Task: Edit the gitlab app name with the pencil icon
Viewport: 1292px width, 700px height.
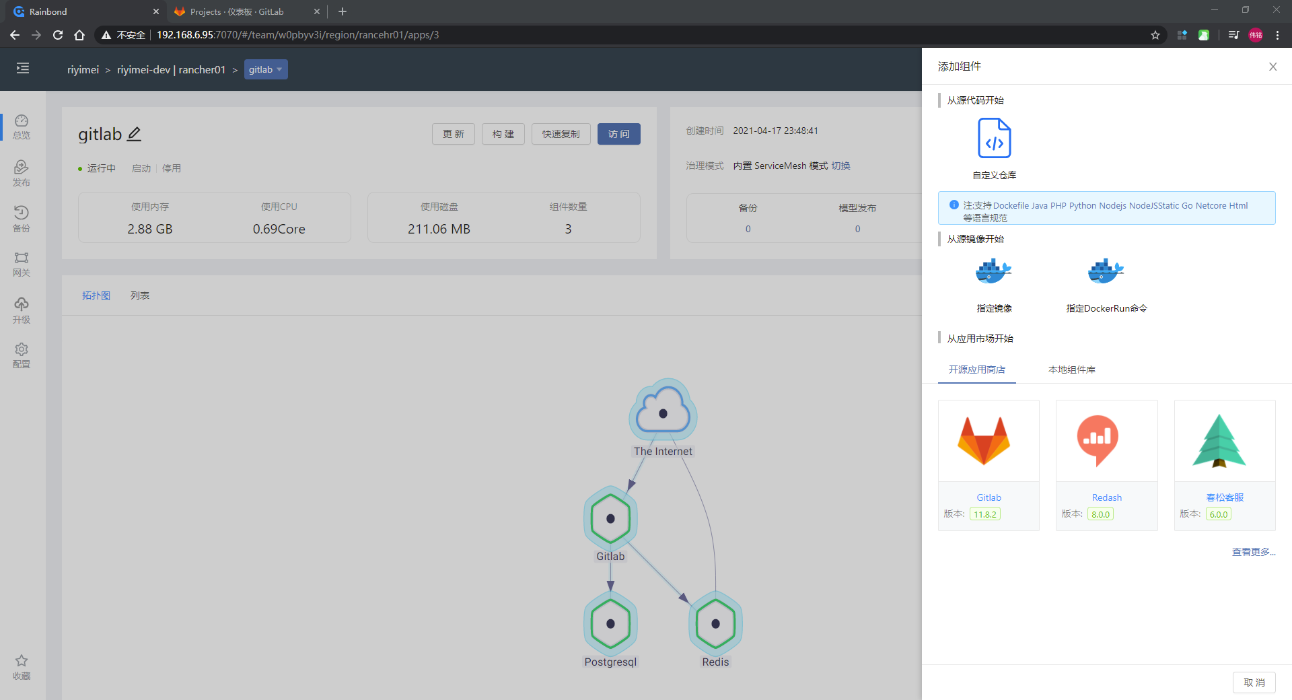Action: 135,134
